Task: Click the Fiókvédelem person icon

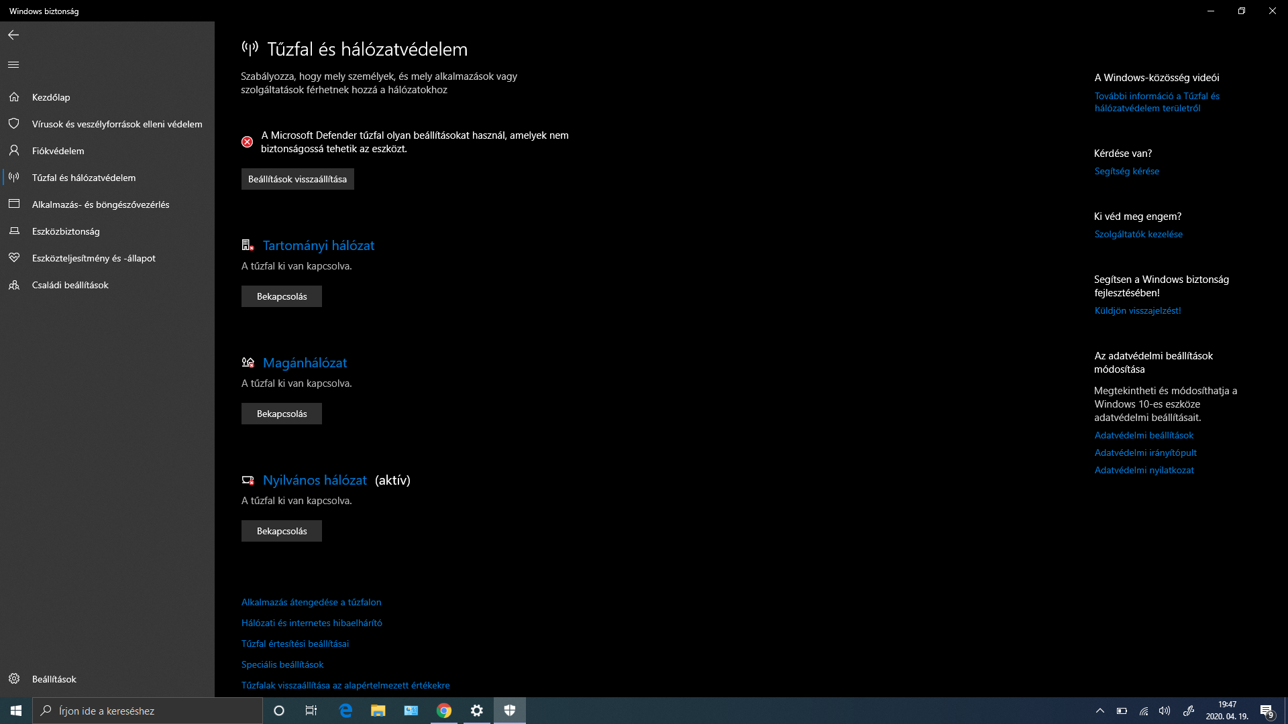Action: (x=14, y=151)
